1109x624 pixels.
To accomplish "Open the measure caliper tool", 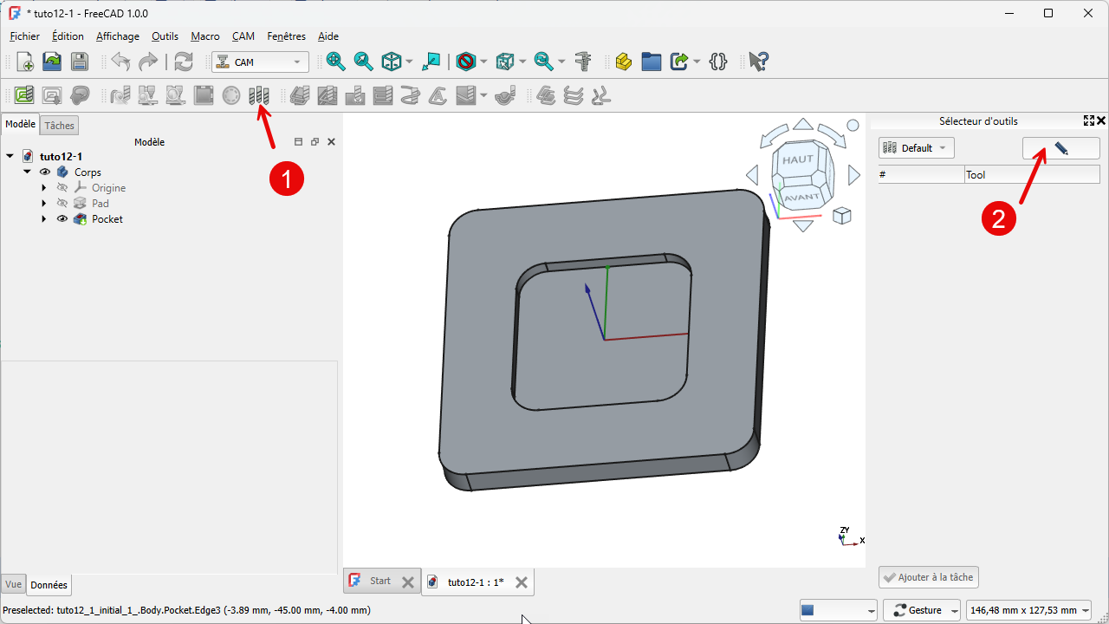I will 583,62.
